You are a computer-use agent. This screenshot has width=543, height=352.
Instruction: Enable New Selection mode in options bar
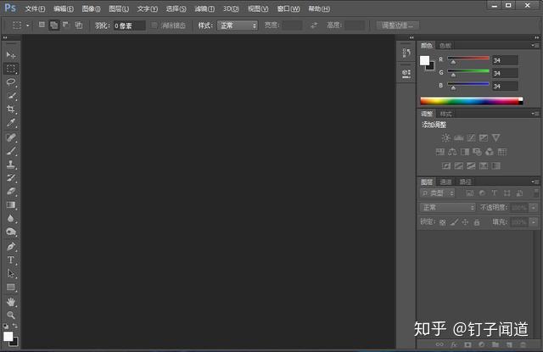point(42,25)
